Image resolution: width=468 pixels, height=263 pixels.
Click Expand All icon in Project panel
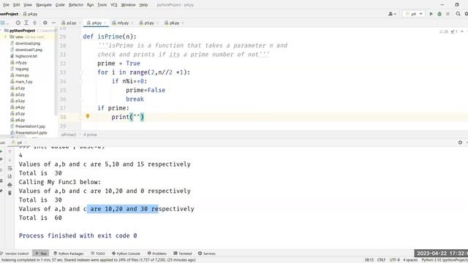point(26,23)
